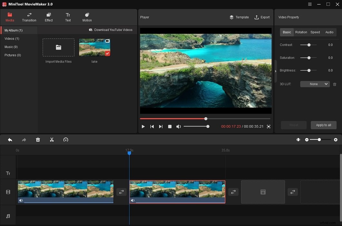
Task: Uncheck the lake video's selection checkmark
Action: pos(107,54)
